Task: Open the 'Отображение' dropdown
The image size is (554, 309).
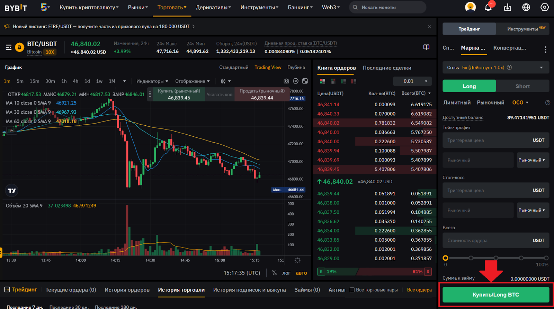Action: point(192,81)
